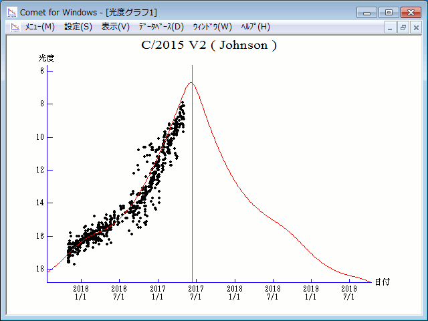Open the ウィンドウ(W) window menu
Viewport: 428px width, 321px height.
[x=212, y=27]
